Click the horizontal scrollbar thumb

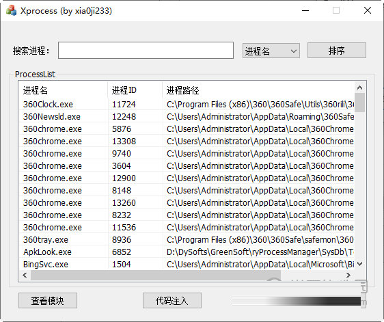click(x=156, y=276)
